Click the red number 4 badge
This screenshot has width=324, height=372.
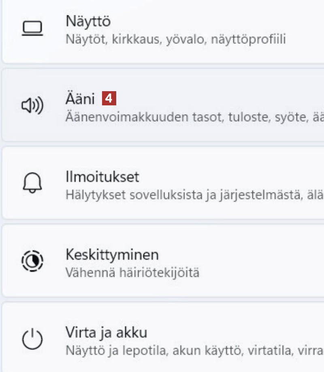click(109, 98)
